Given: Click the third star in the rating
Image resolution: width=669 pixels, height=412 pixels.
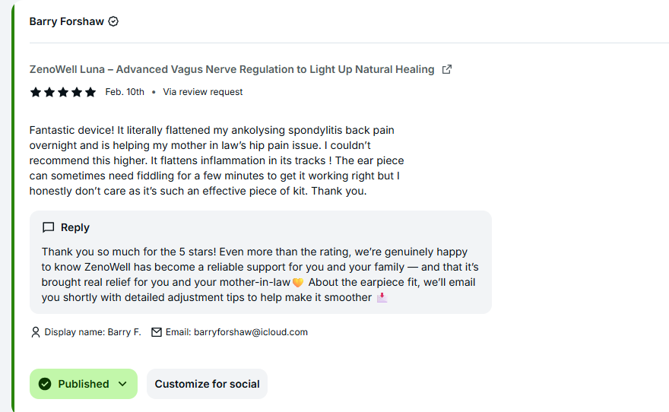Looking at the screenshot, I should 63,92.
